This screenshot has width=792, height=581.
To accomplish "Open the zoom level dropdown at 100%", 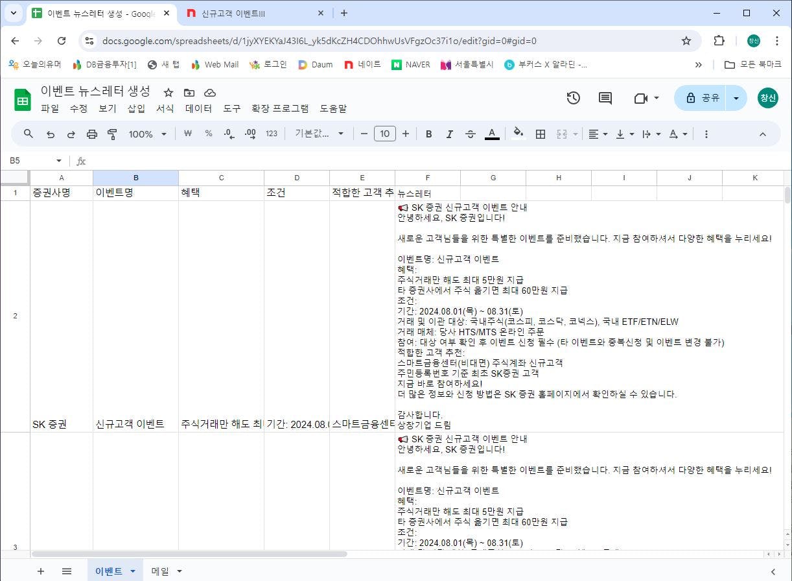I will pos(148,134).
